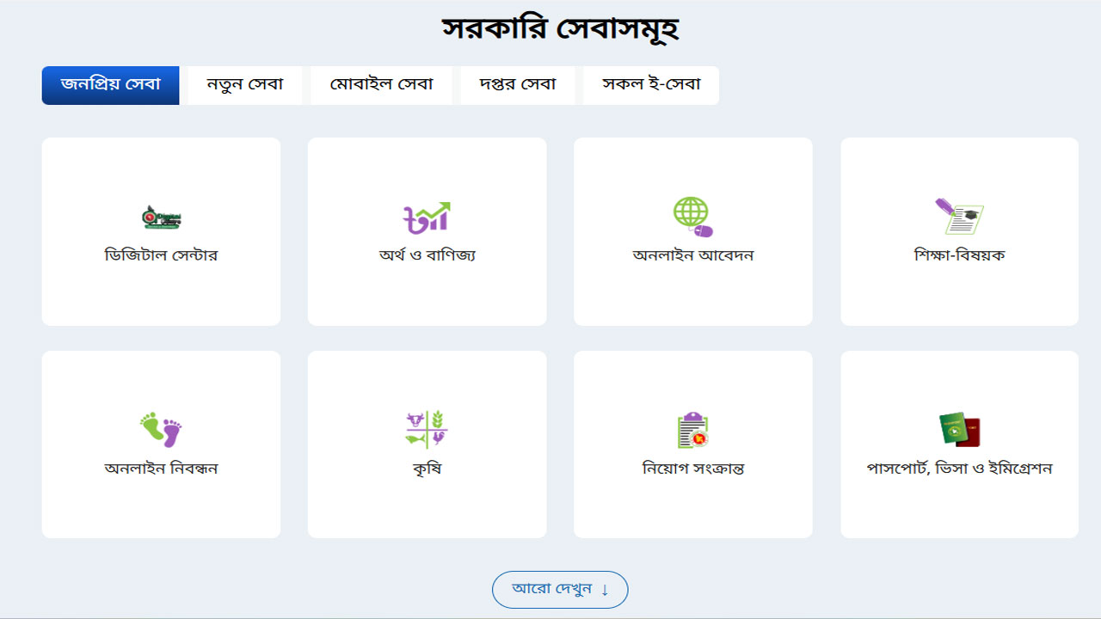Open the পাসপোর্ট, ভিসা ও ইমিগ্রেশন link
Viewport: 1101px width, 619px height.
tap(959, 469)
